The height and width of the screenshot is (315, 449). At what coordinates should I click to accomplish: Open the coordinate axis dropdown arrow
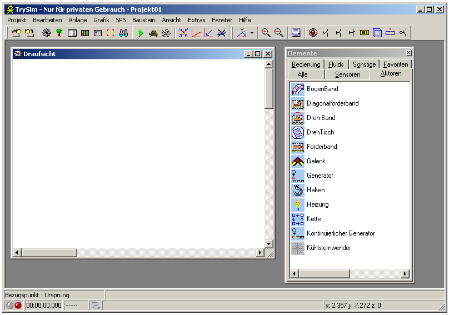(x=252, y=33)
